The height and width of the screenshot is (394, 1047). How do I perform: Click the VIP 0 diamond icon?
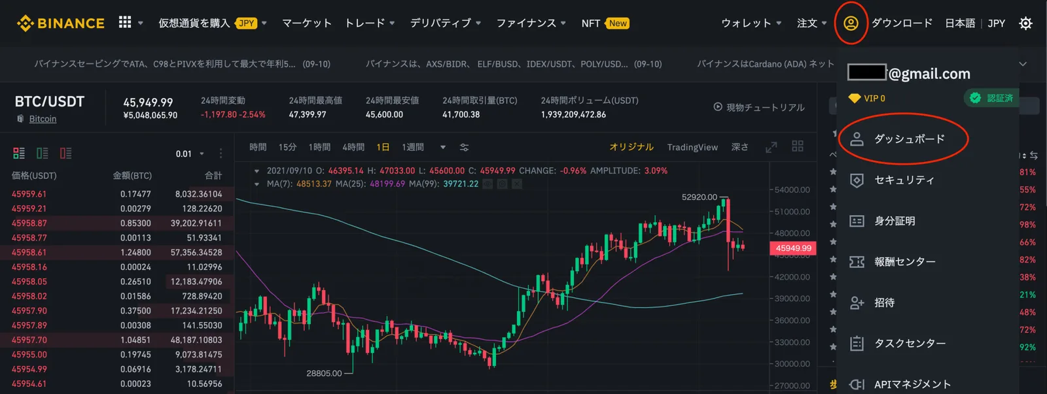tap(855, 98)
